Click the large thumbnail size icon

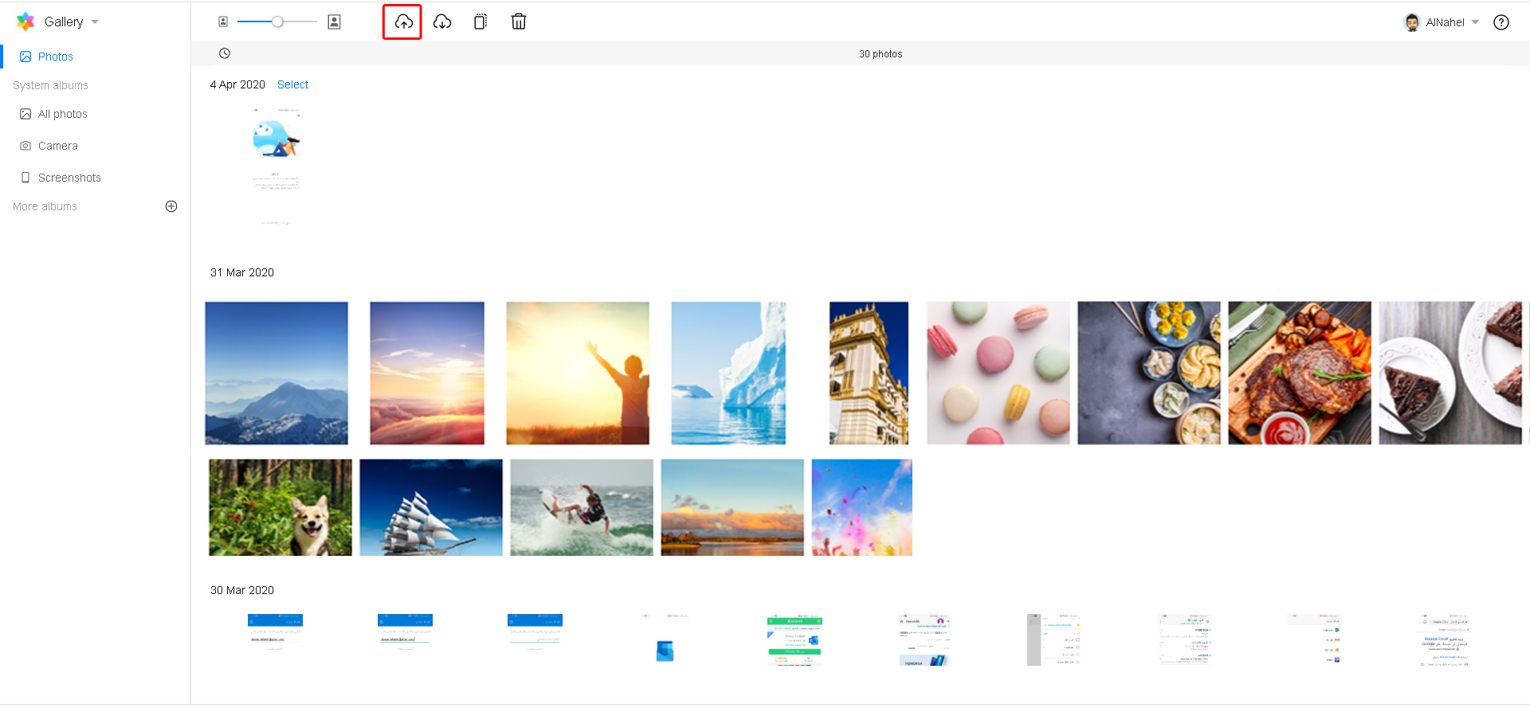pyautogui.click(x=335, y=22)
